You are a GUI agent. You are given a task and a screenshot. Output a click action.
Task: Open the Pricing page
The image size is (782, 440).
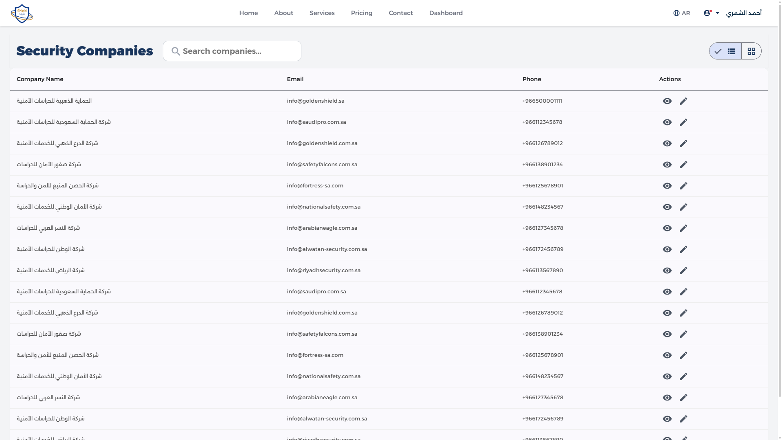tap(361, 13)
